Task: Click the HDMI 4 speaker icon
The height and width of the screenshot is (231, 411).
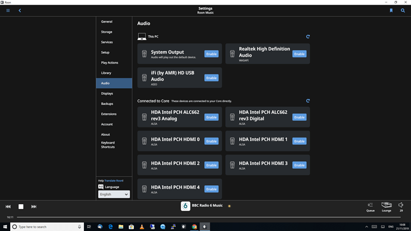Action: [144, 189]
